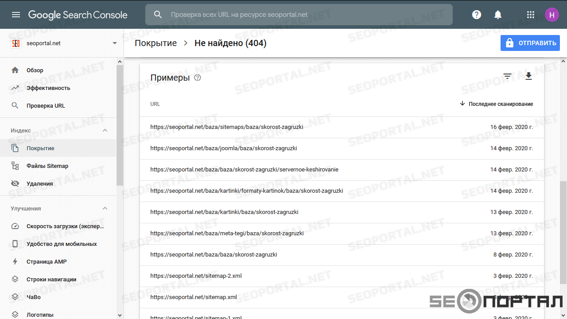Click the info icon beside Примеры
This screenshot has height=319, width=567.
(x=198, y=78)
